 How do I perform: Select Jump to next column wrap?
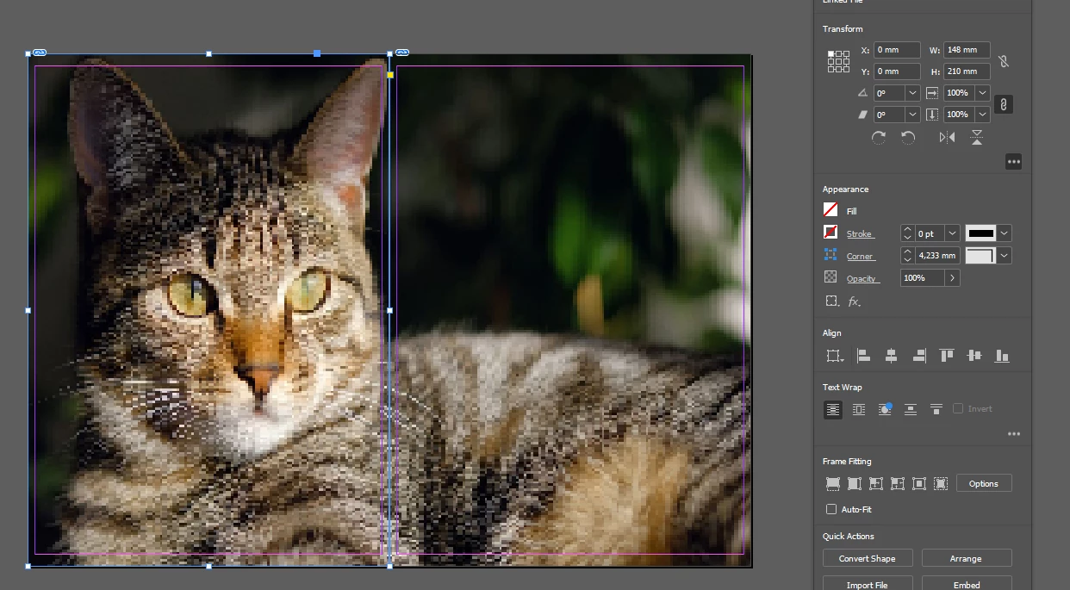[936, 410]
